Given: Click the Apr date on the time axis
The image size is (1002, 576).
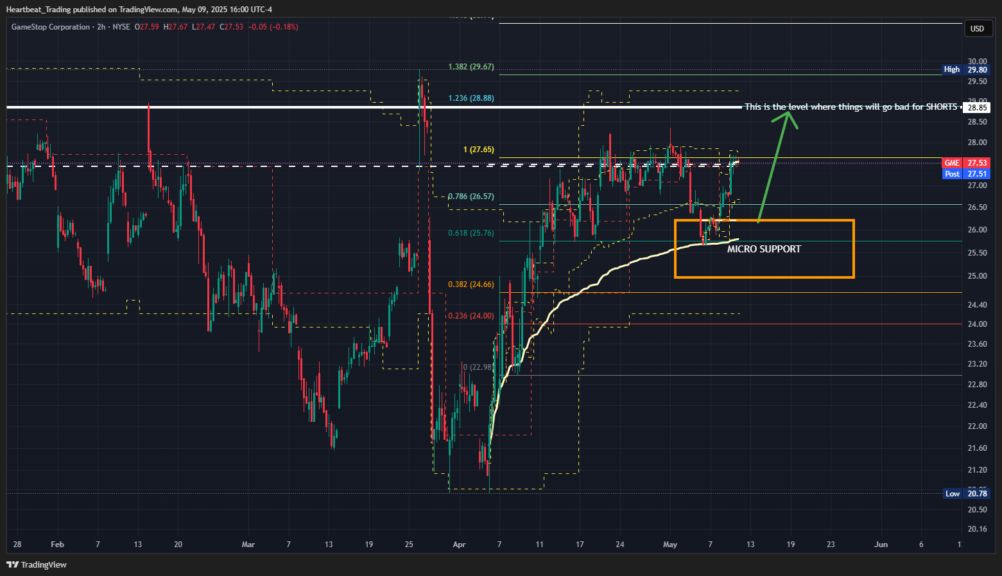Looking at the screenshot, I should (x=459, y=545).
